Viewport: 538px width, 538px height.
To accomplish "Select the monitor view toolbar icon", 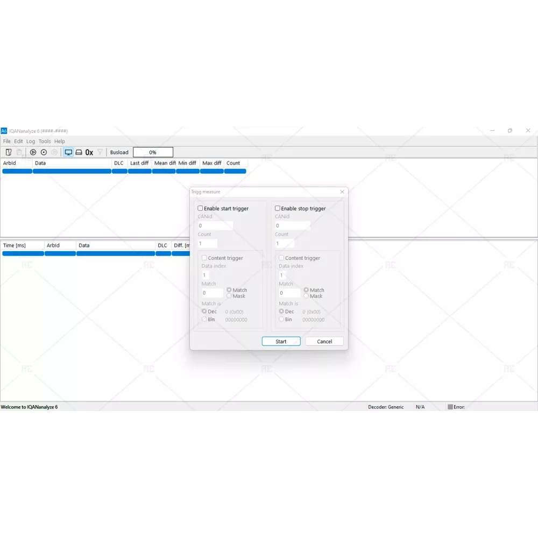I will (x=68, y=152).
